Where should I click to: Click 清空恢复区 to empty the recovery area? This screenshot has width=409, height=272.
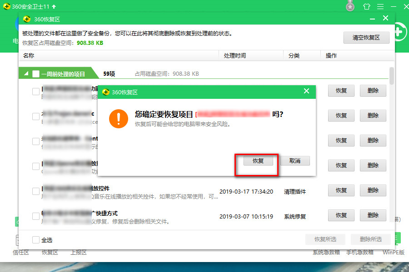[366, 37]
